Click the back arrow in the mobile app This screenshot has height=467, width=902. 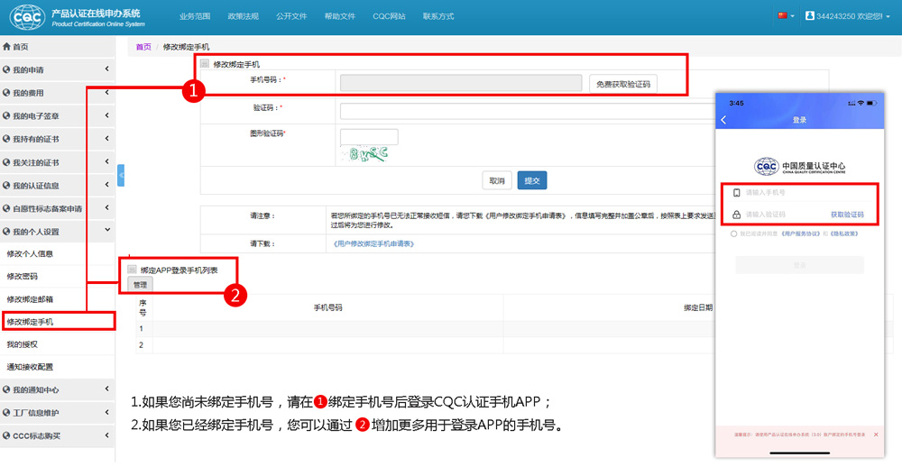pos(724,120)
